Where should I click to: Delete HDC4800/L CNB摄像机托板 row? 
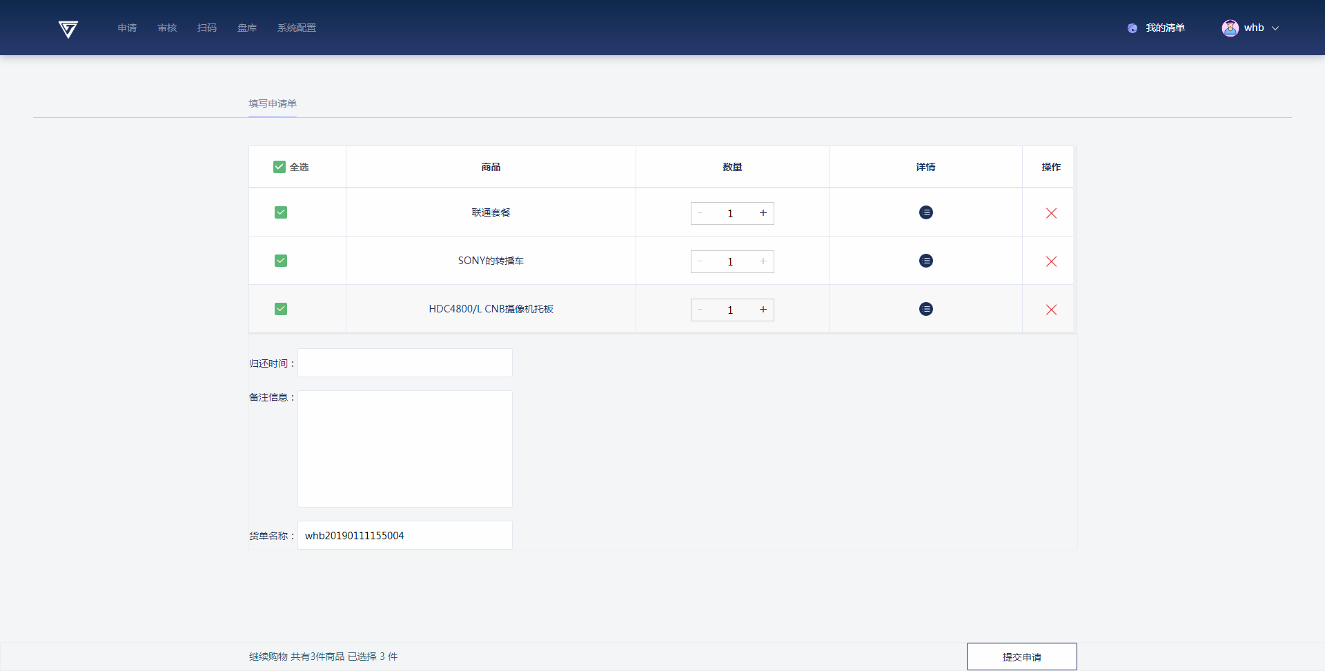pos(1050,310)
